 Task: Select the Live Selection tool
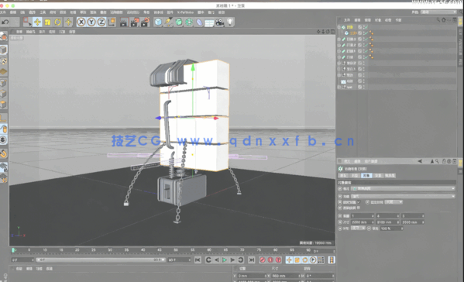(27, 22)
